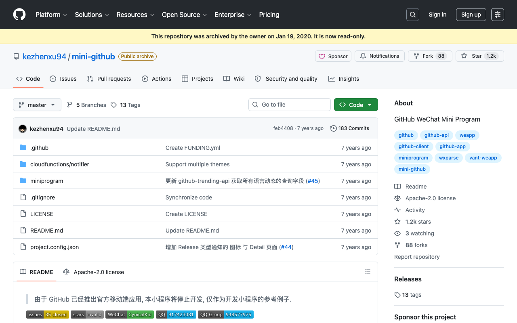Open kezhenxu94 avatar in commit row

pos(23,129)
